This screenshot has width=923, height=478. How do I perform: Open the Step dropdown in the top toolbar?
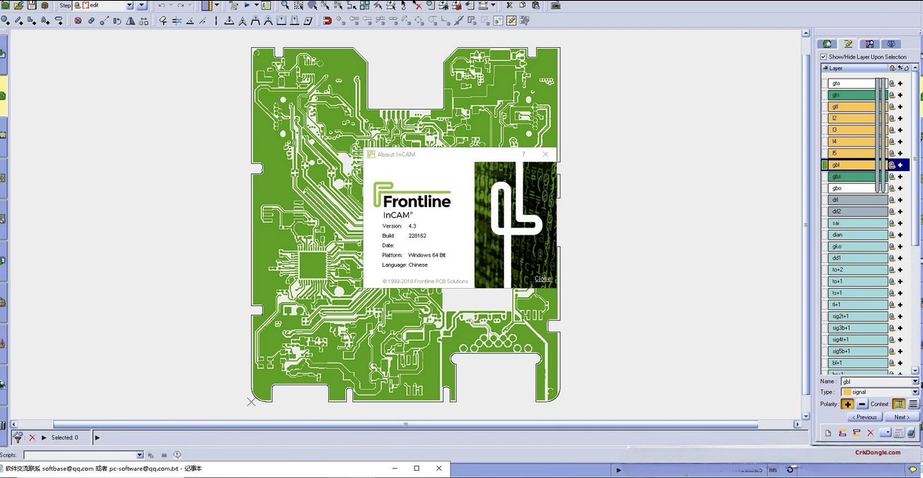click(130, 5)
